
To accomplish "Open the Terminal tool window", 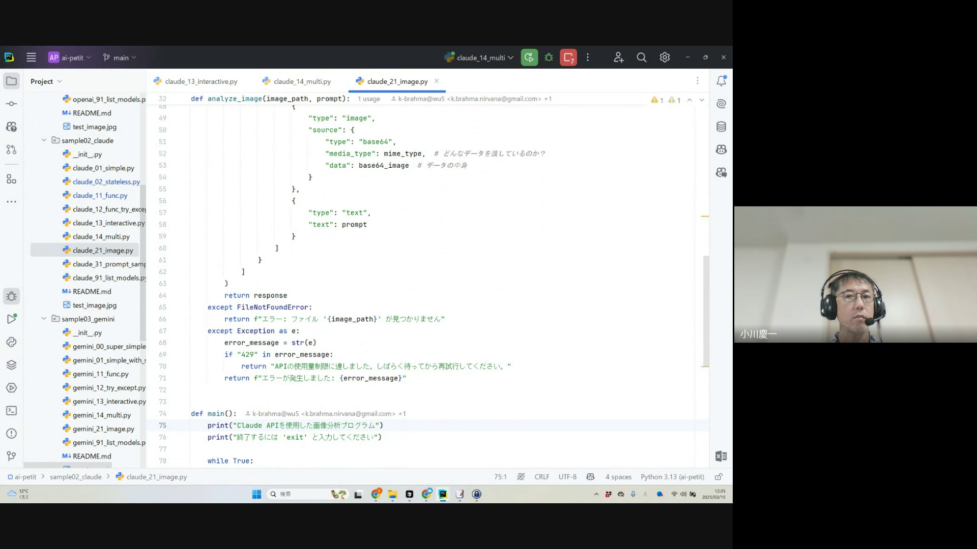I will coord(11,411).
